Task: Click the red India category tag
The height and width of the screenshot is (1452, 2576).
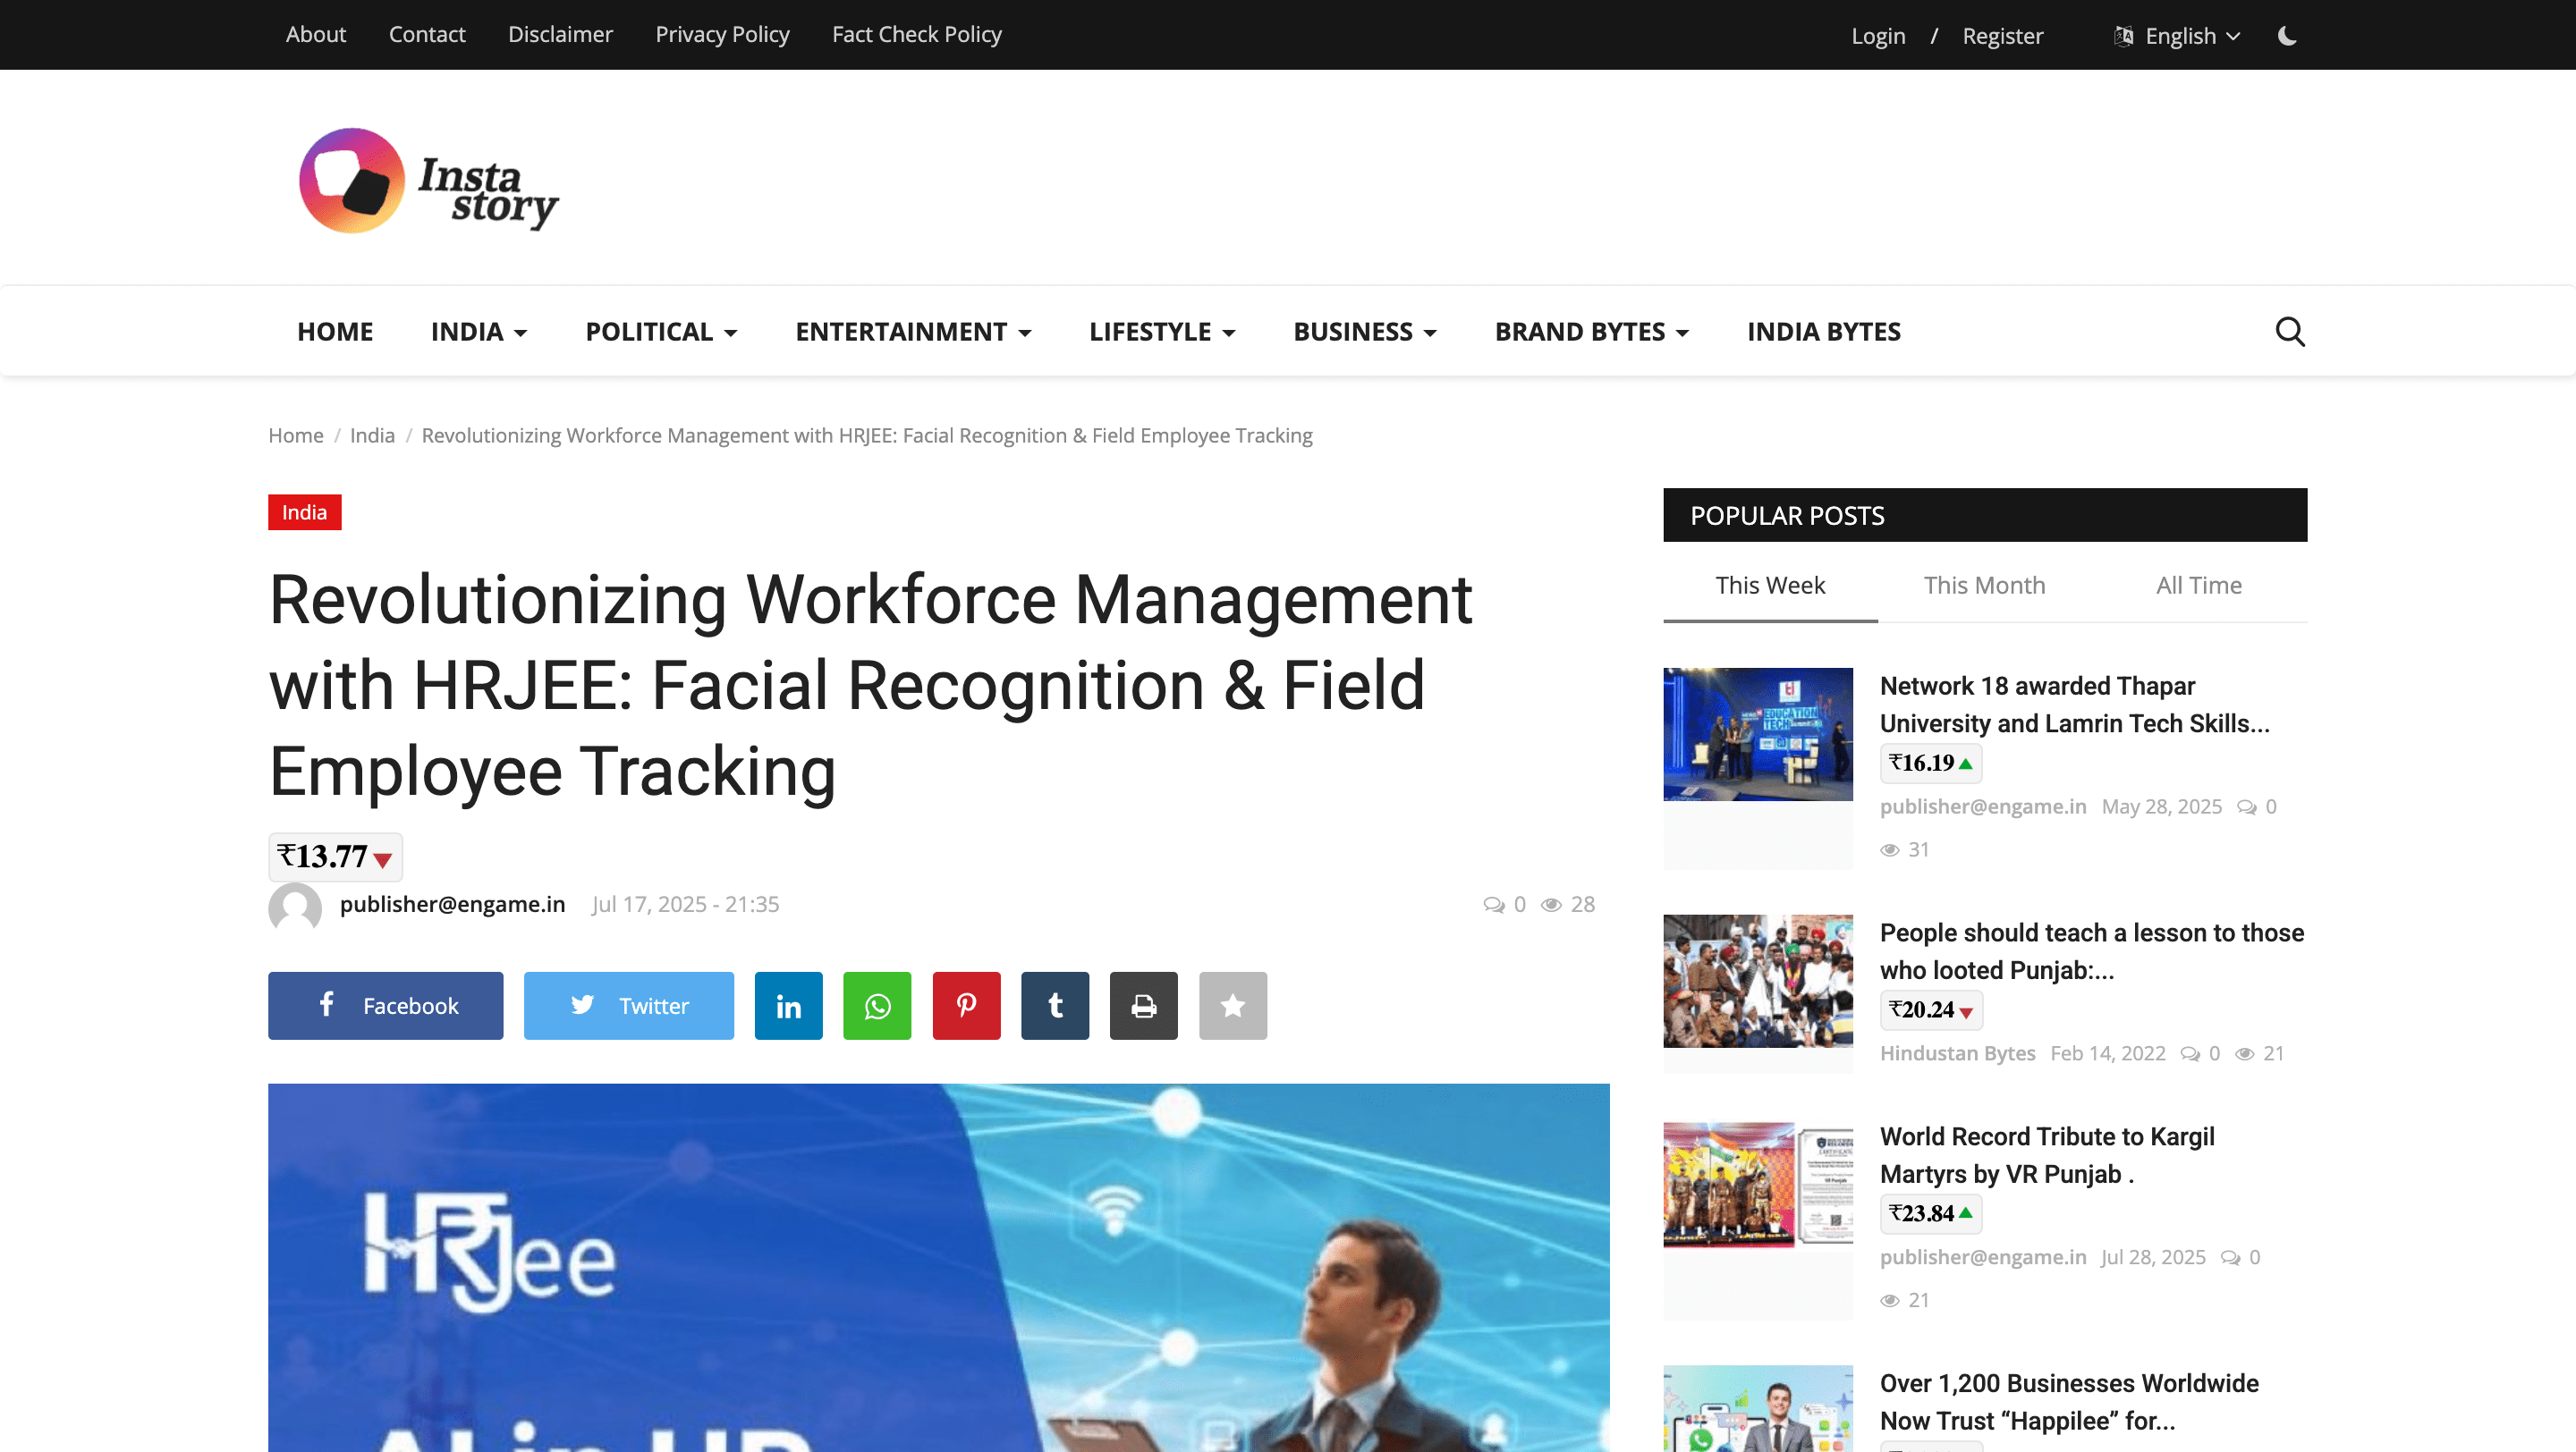Action: point(304,512)
